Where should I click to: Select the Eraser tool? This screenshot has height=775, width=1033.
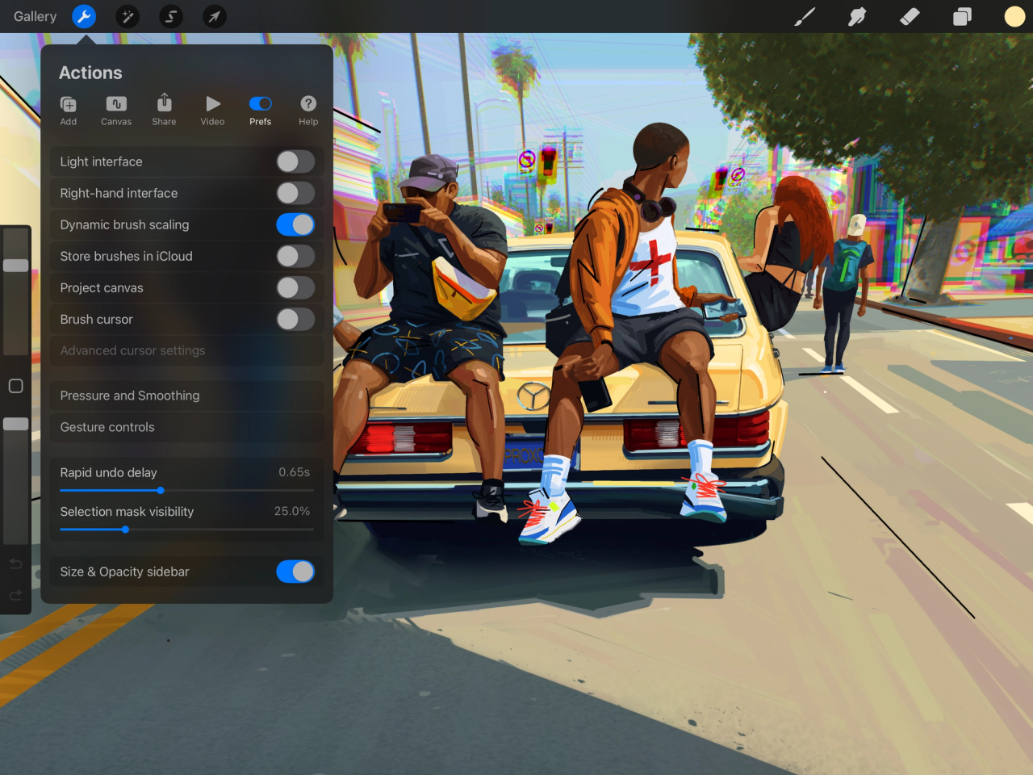910,16
